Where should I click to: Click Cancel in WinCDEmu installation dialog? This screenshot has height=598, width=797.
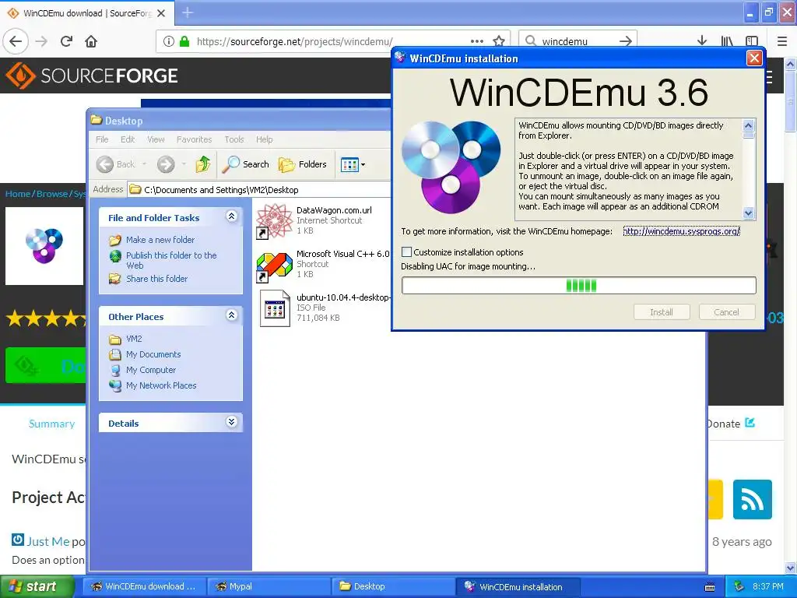coord(727,312)
